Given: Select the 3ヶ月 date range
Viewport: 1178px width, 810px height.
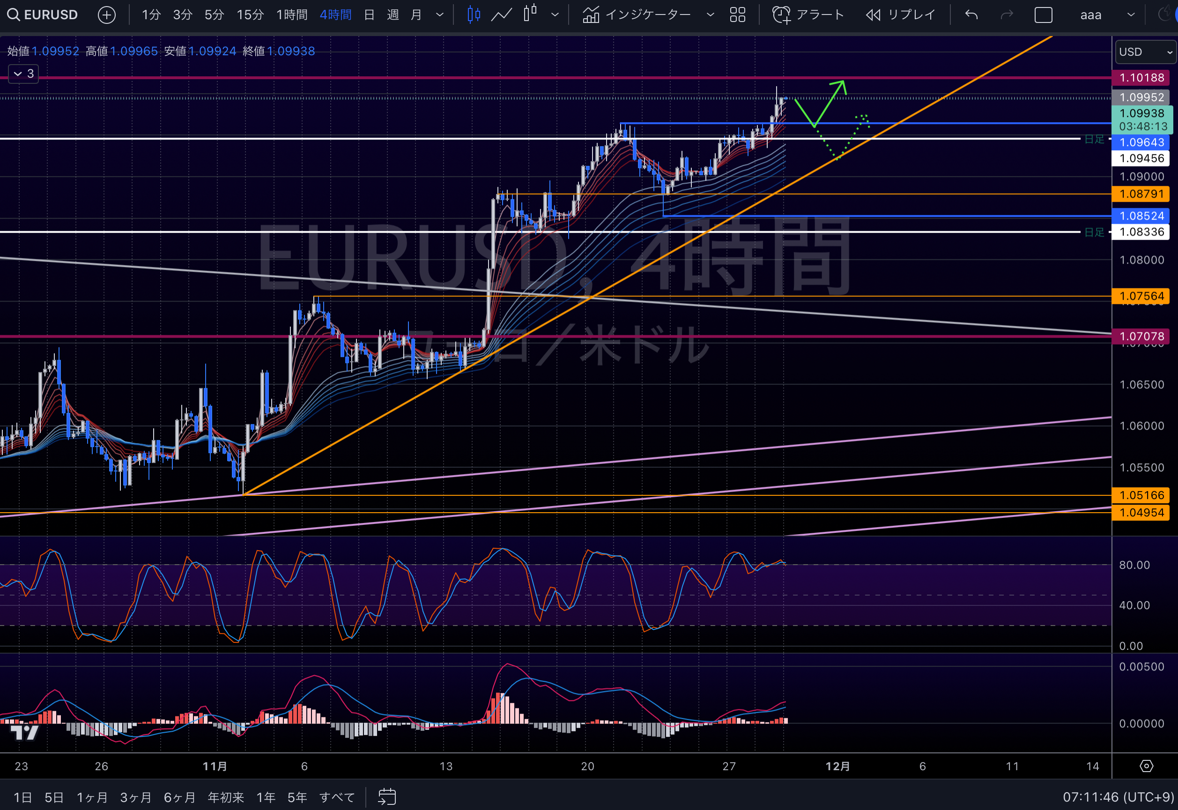Looking at the screenshot, I should click(x=135, y=797).
